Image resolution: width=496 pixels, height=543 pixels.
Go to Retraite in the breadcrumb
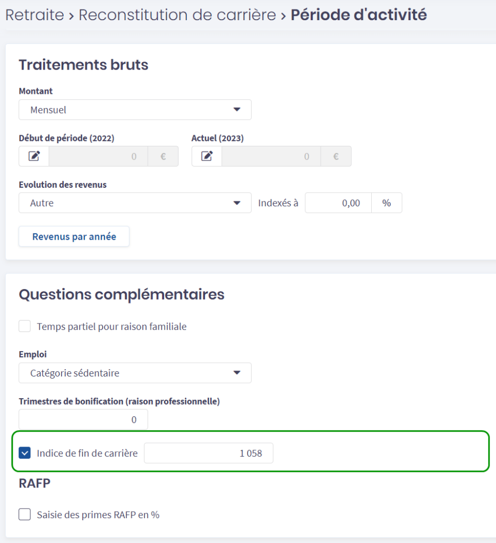pos(34,15)
